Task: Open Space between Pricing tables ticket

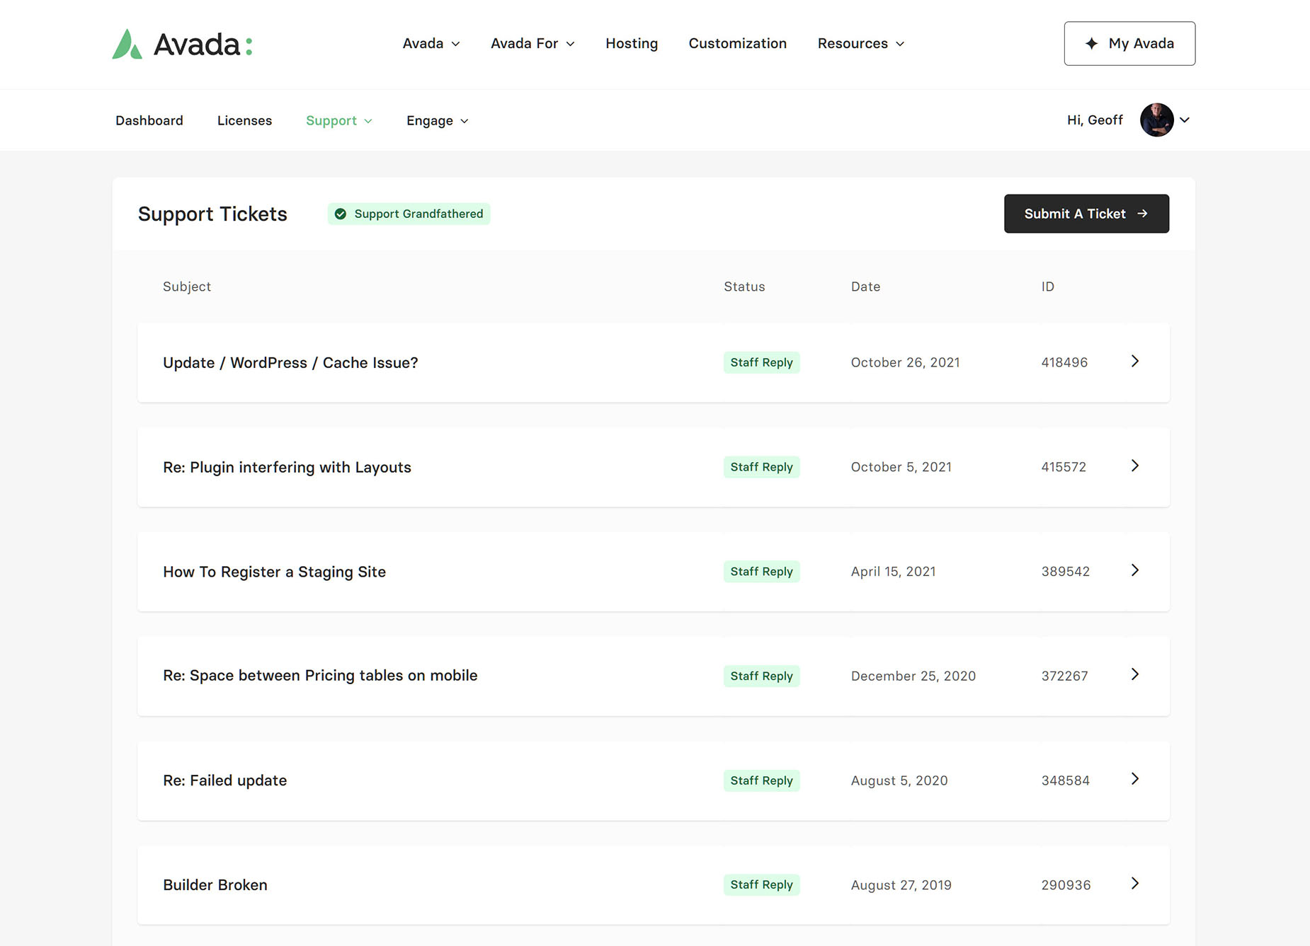Action: pos(320,676)
